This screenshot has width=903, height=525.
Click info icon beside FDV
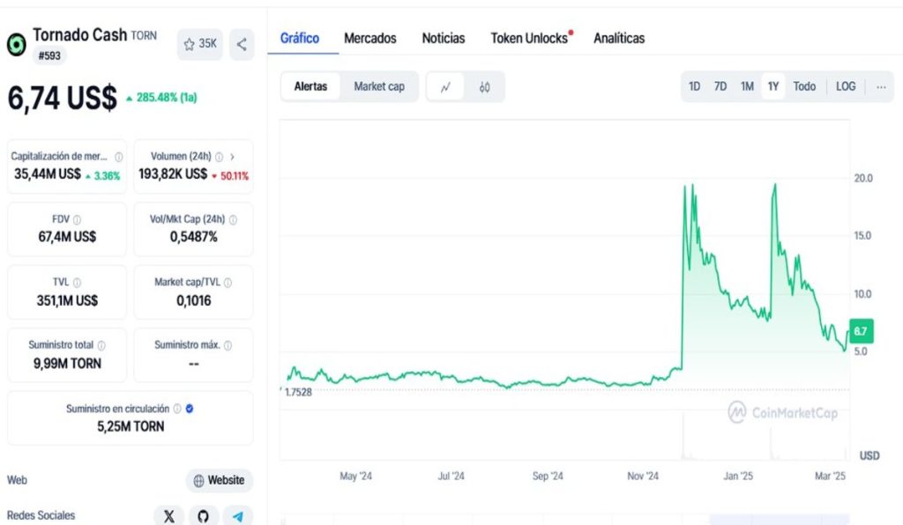(x=78, y=219)
